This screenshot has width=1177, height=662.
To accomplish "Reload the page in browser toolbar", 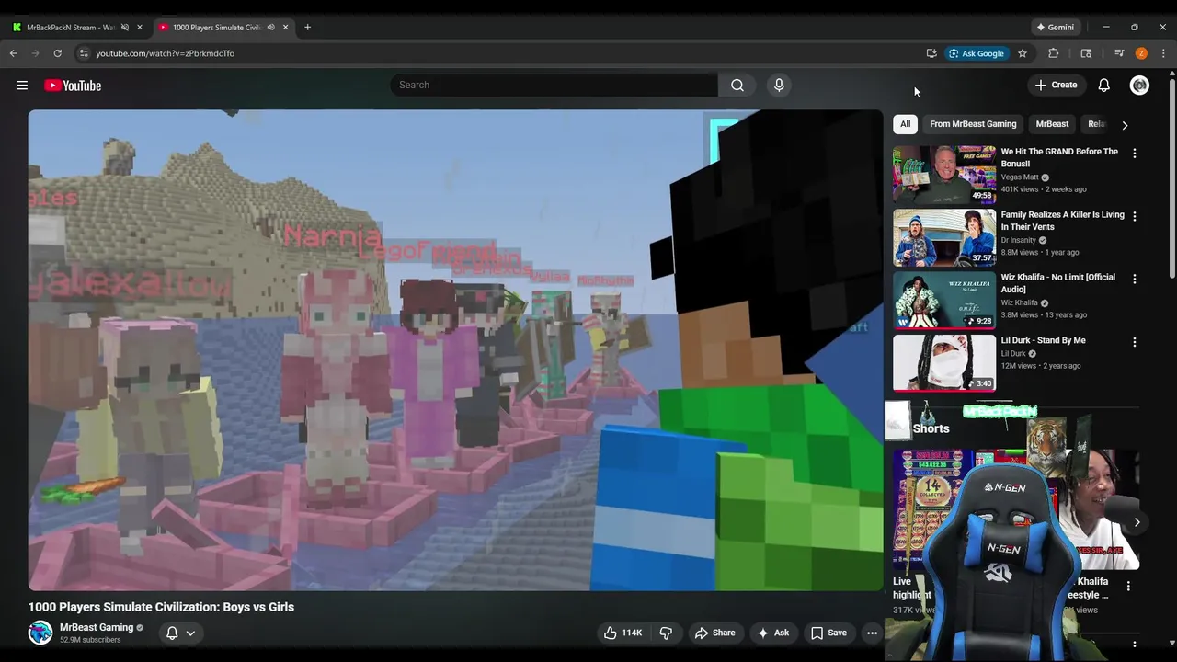I will [x=57, y=53].
